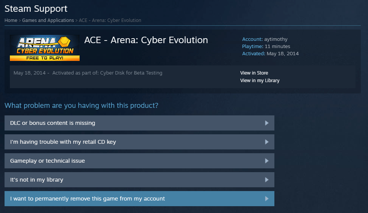Open View in my Library link
The width and height of the screenshot is (368, 213).
coord(260,80)
